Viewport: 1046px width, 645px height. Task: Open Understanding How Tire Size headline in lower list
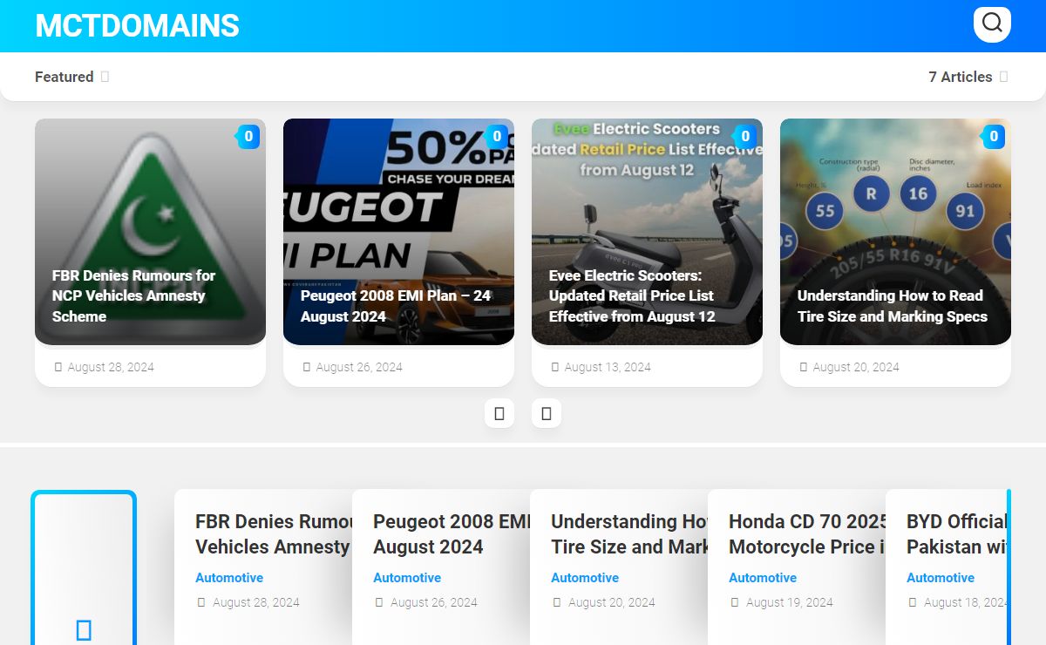tap(629, 534)
